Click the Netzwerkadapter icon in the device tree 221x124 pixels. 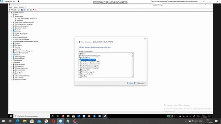(14, 59)
